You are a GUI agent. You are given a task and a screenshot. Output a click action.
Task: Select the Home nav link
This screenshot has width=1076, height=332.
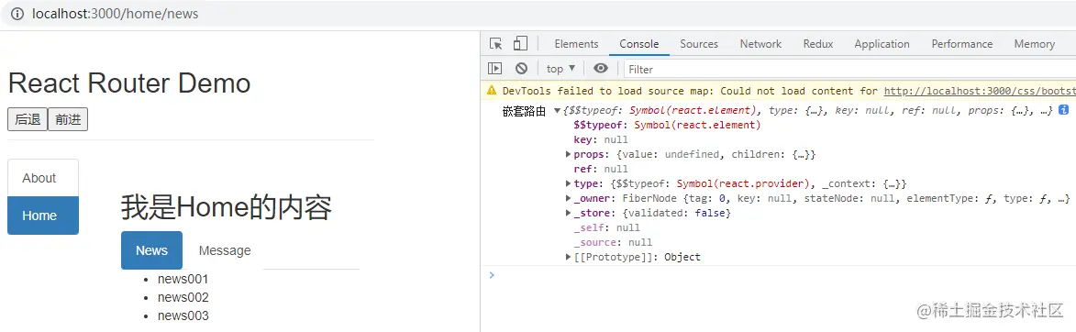[43, 216]
